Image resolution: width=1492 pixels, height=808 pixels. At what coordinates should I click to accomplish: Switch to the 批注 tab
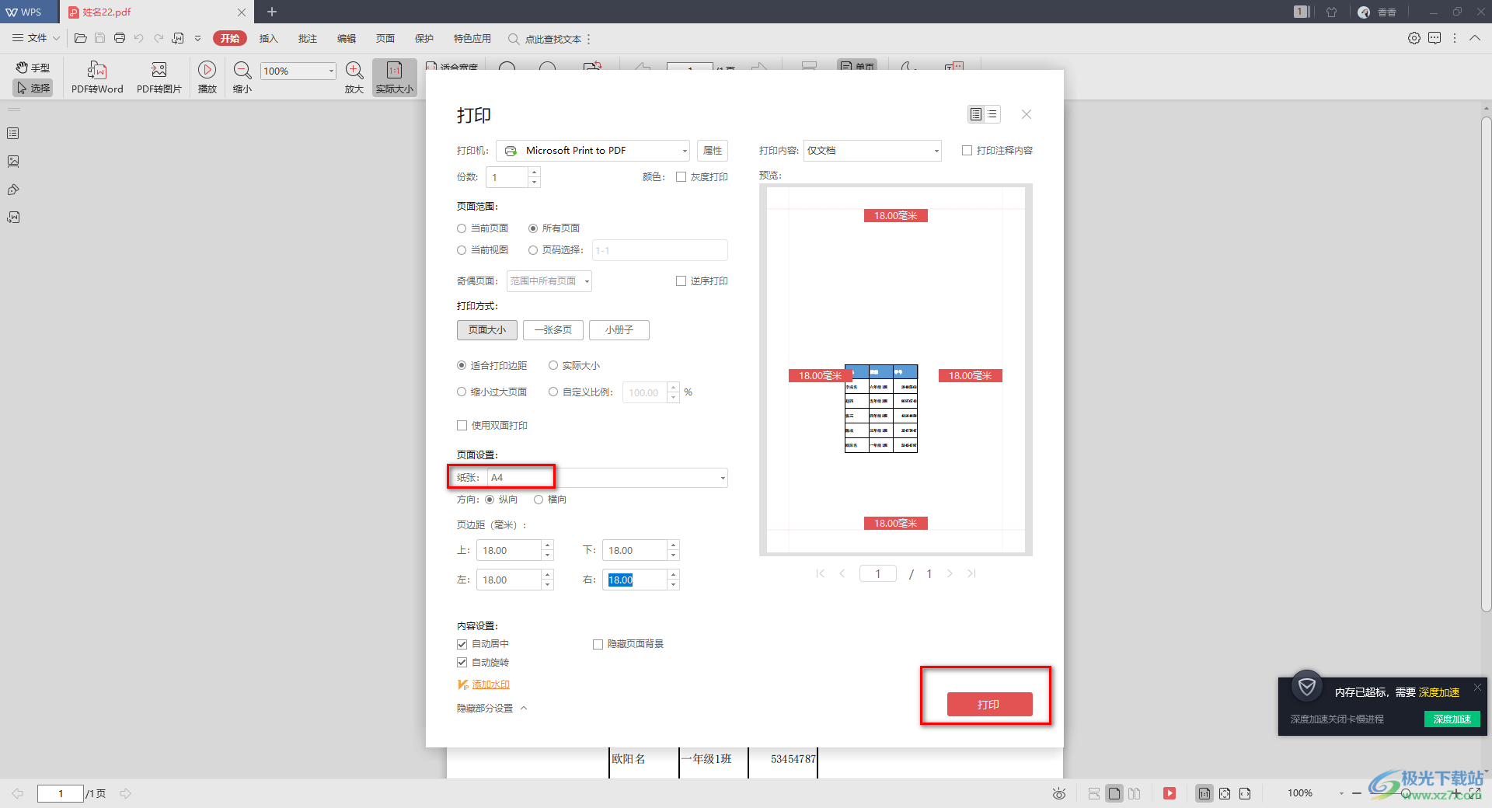pyautogui.click(x=308, y=38)
